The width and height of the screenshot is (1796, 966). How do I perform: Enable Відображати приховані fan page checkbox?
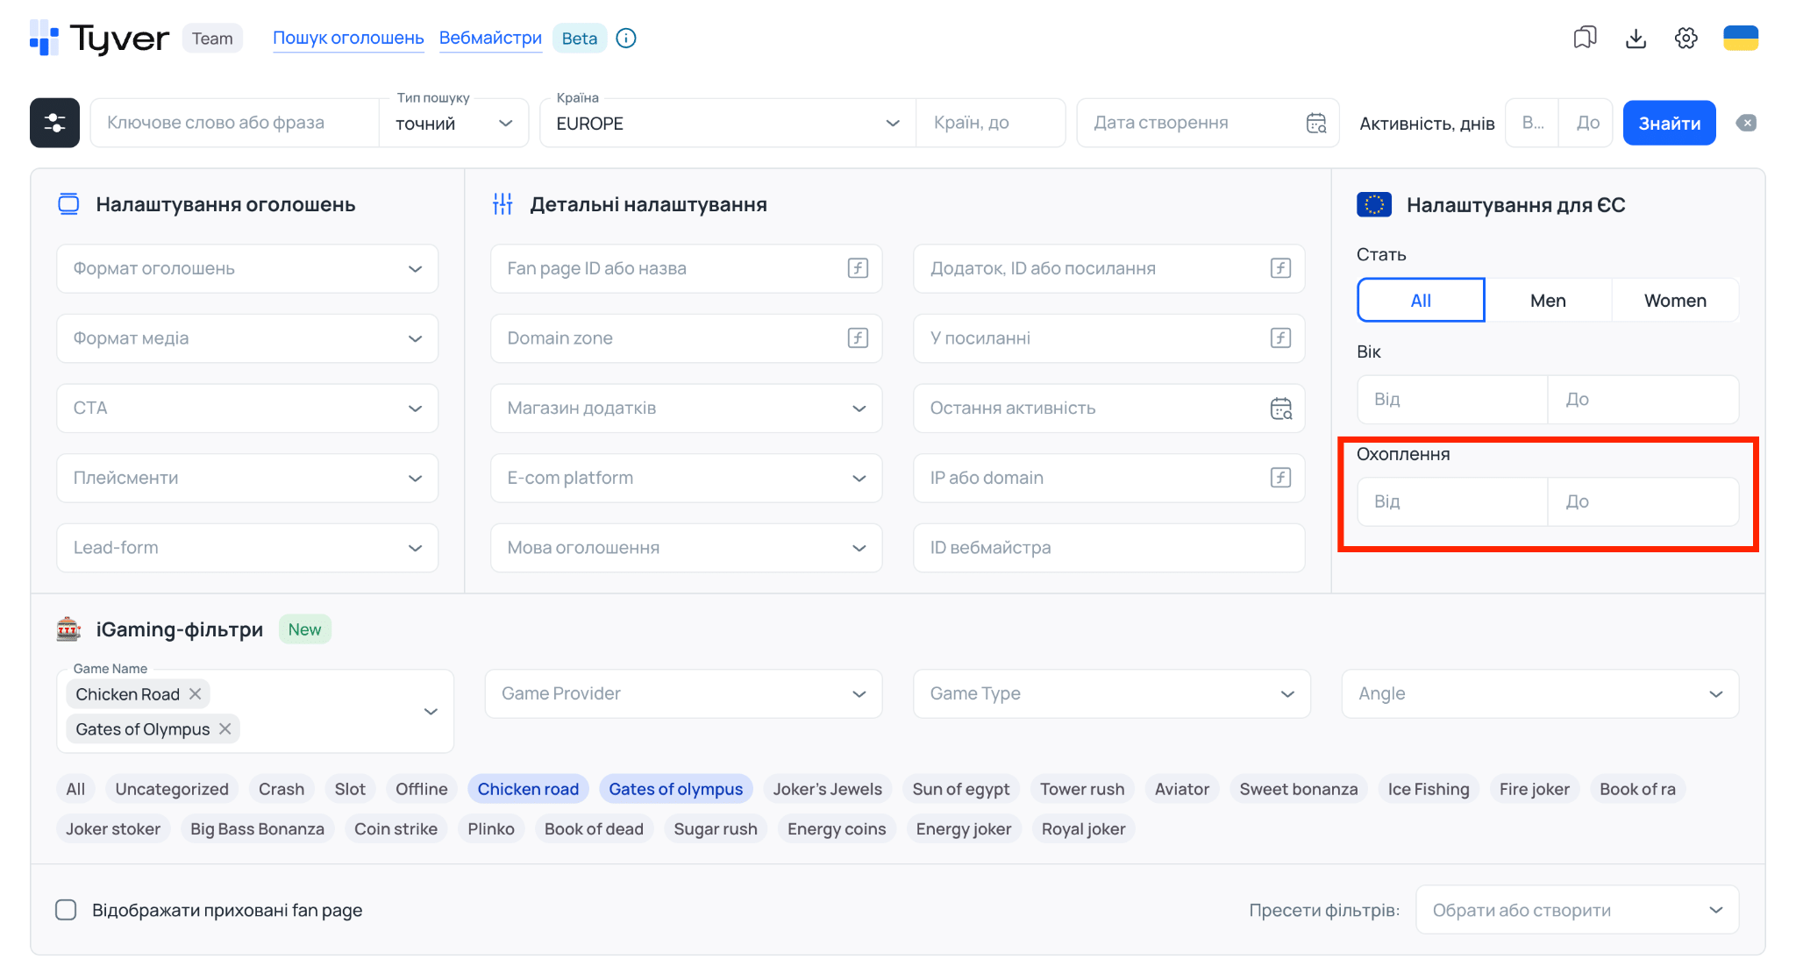(x=66, y=910)
